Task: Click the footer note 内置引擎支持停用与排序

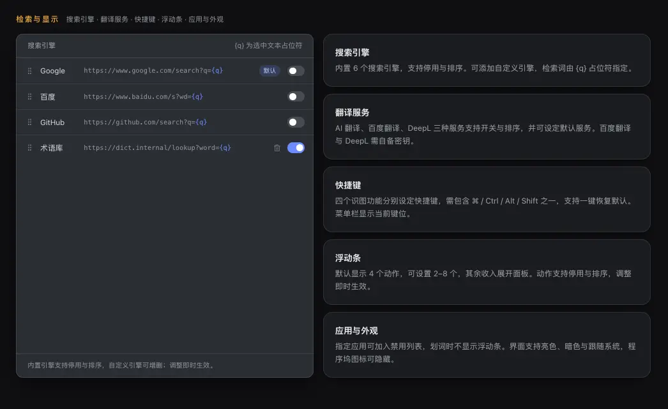Action: click(x=121, y=365)
